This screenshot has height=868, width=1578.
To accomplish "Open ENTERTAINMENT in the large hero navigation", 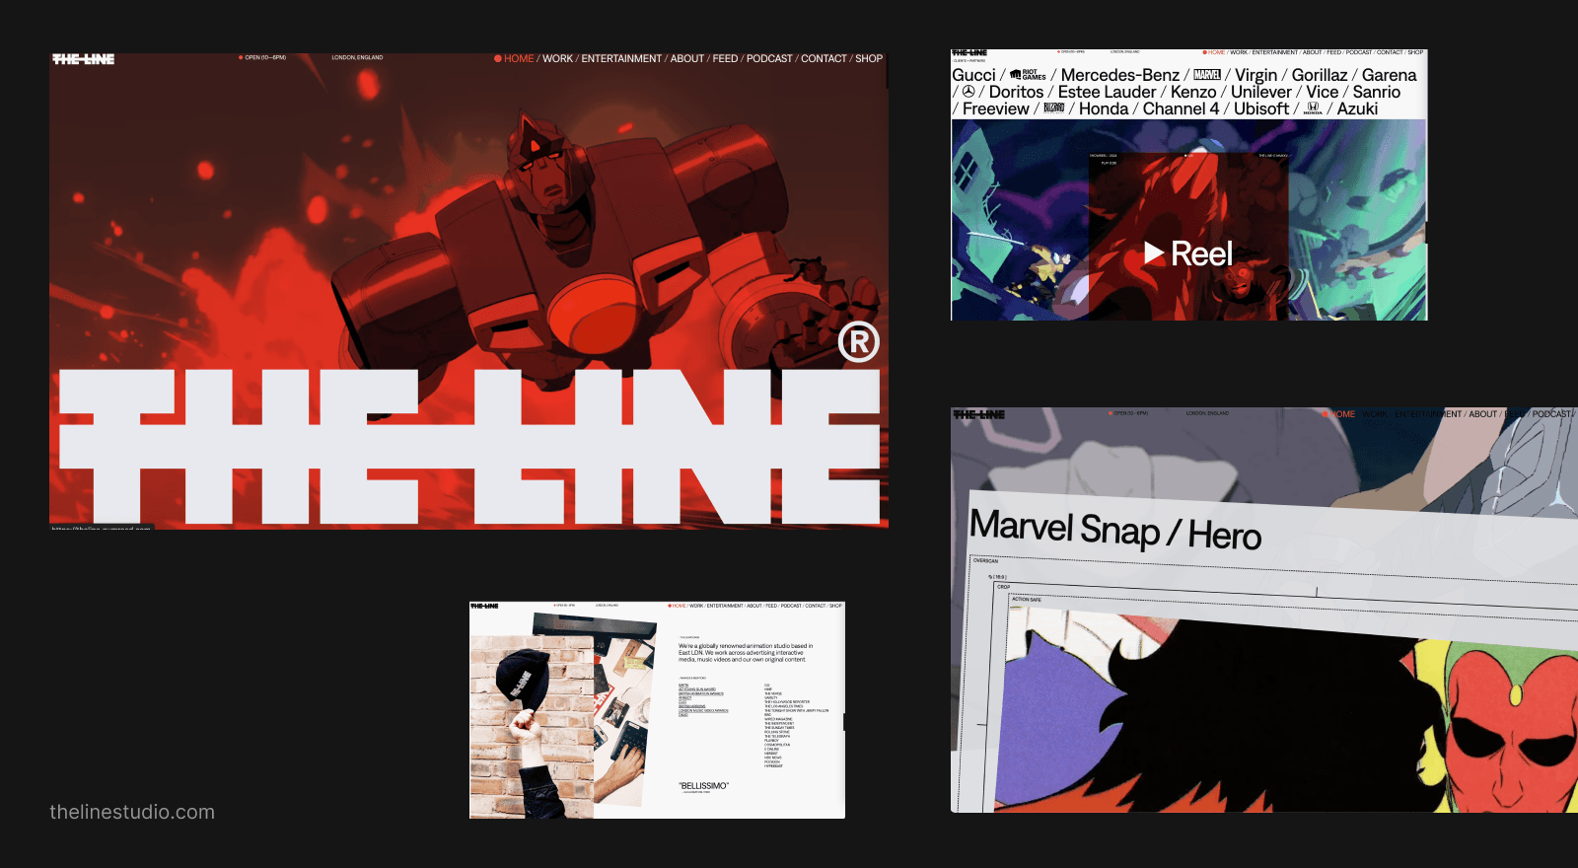I will click(621, 59).
